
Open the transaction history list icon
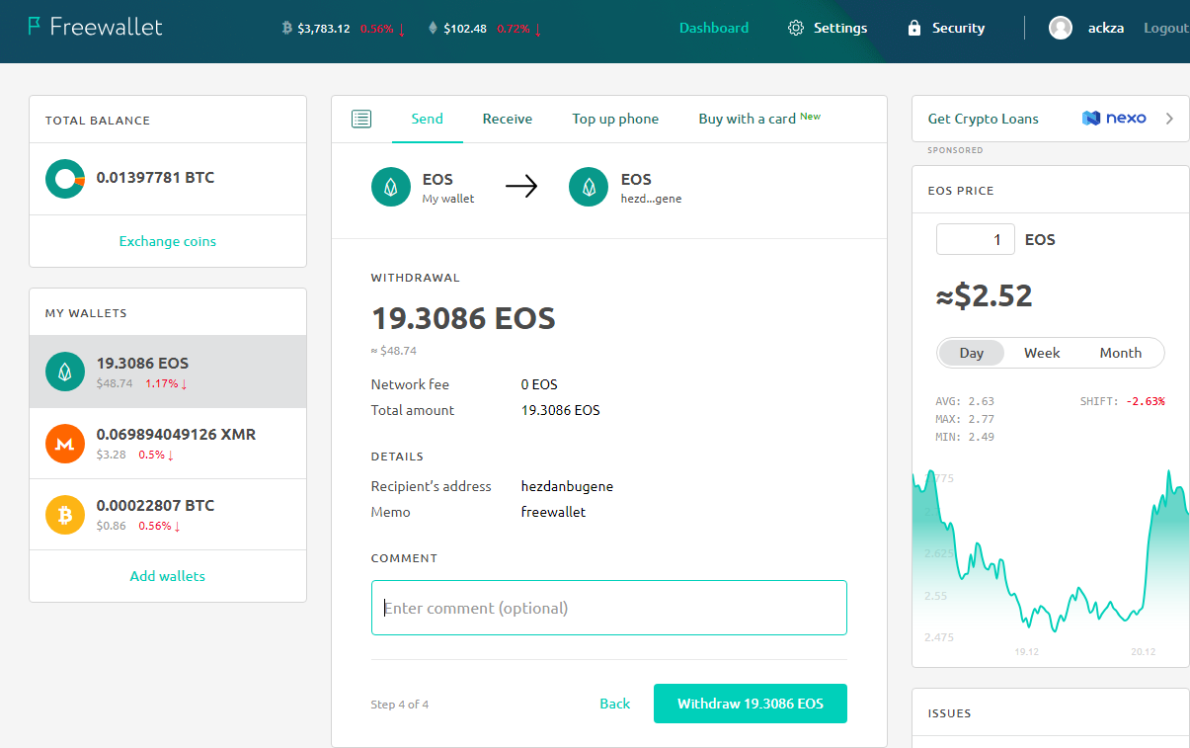point(361,119)
